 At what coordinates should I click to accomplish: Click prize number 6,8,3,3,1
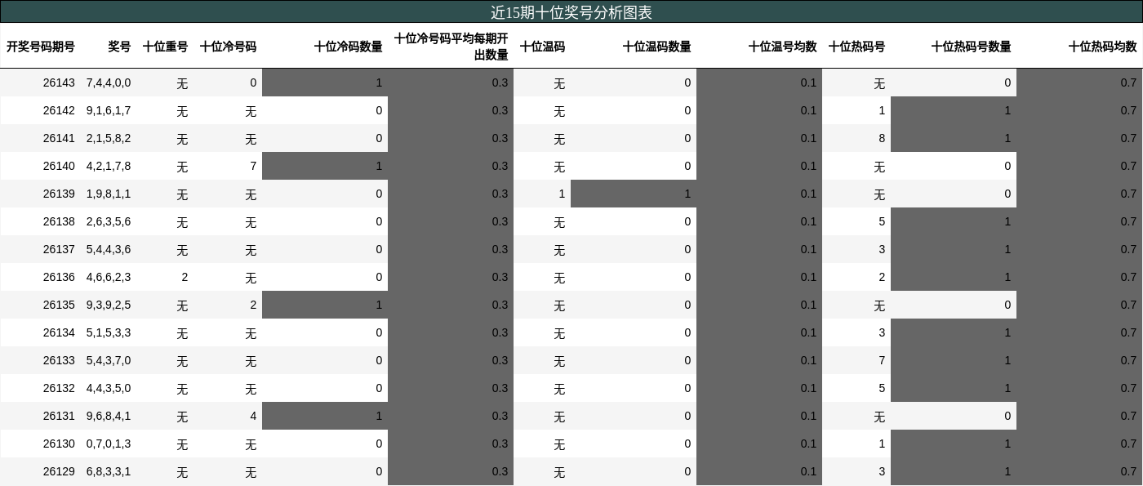109,471
